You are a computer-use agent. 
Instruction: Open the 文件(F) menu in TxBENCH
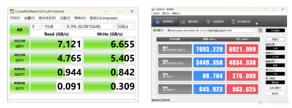coord(156,13)
